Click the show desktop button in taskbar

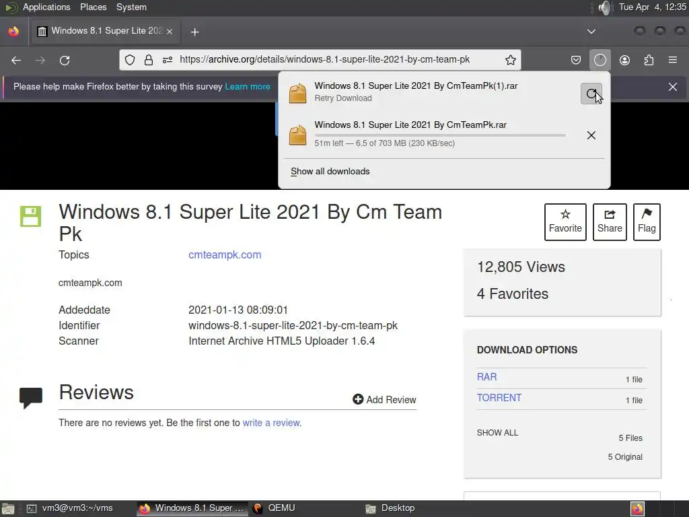tap(7, 509)
